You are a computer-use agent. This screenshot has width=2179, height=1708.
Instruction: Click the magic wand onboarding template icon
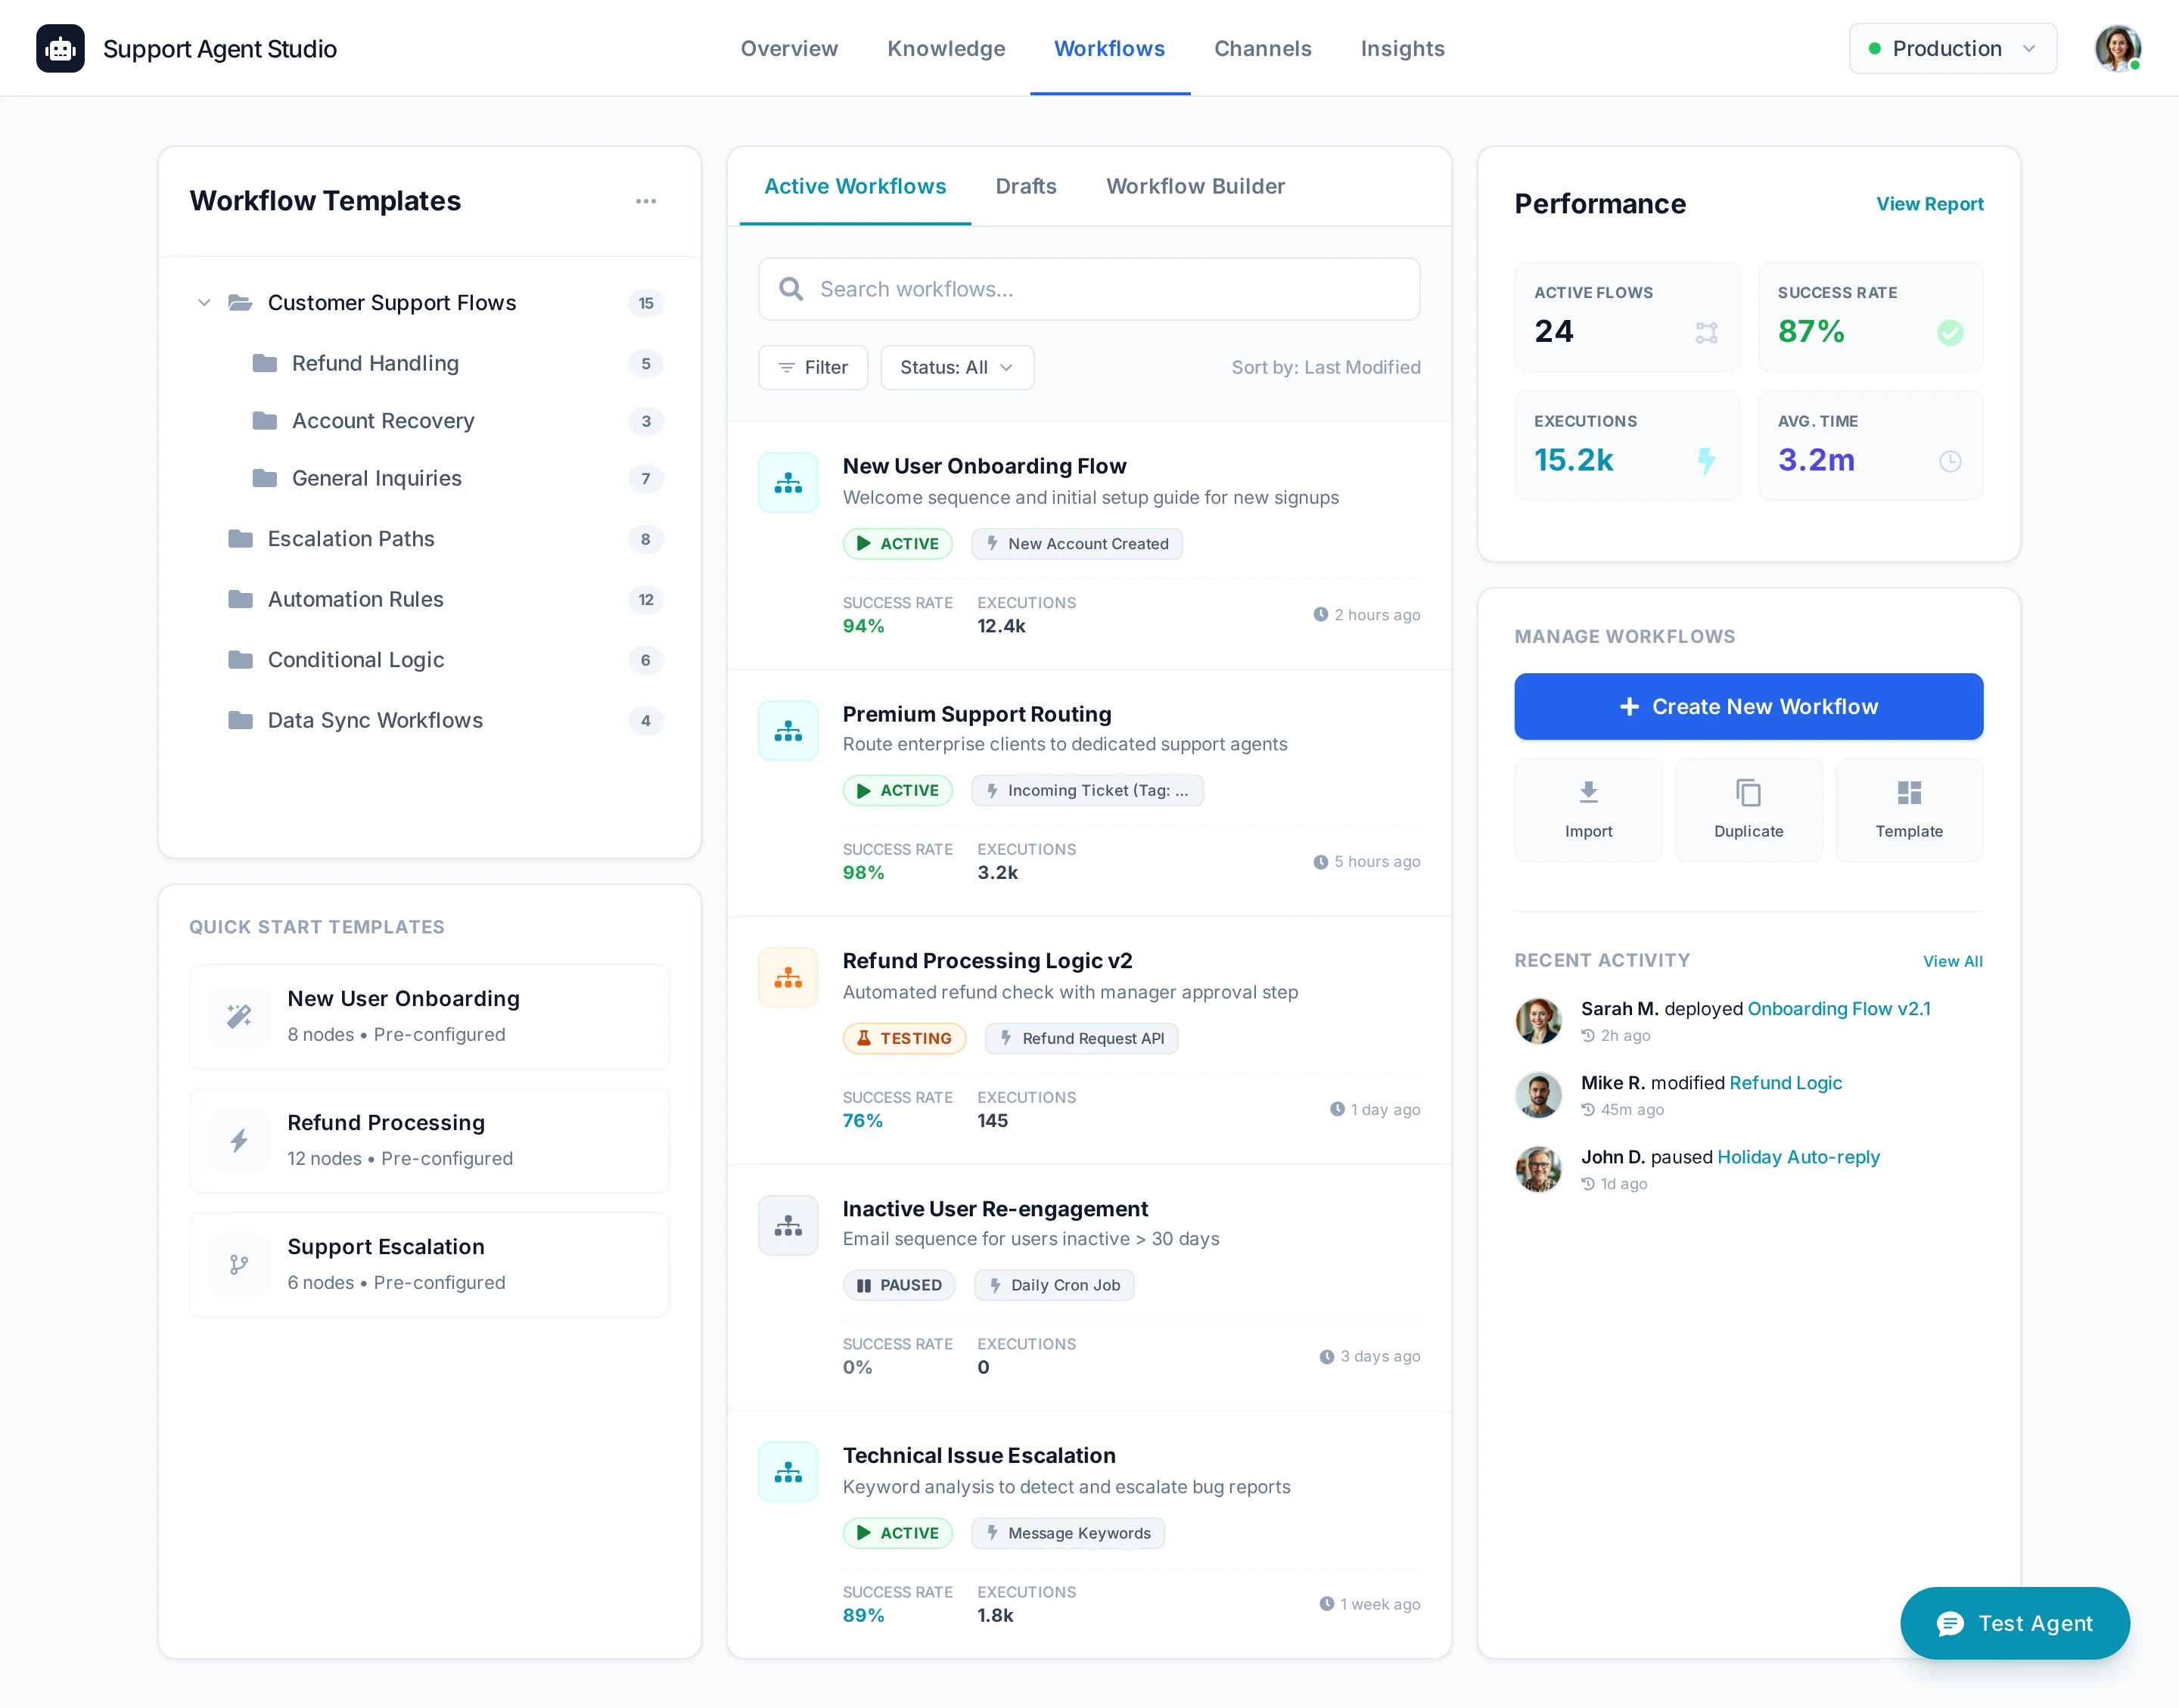pyautogui.click(x=239, y=1016)
